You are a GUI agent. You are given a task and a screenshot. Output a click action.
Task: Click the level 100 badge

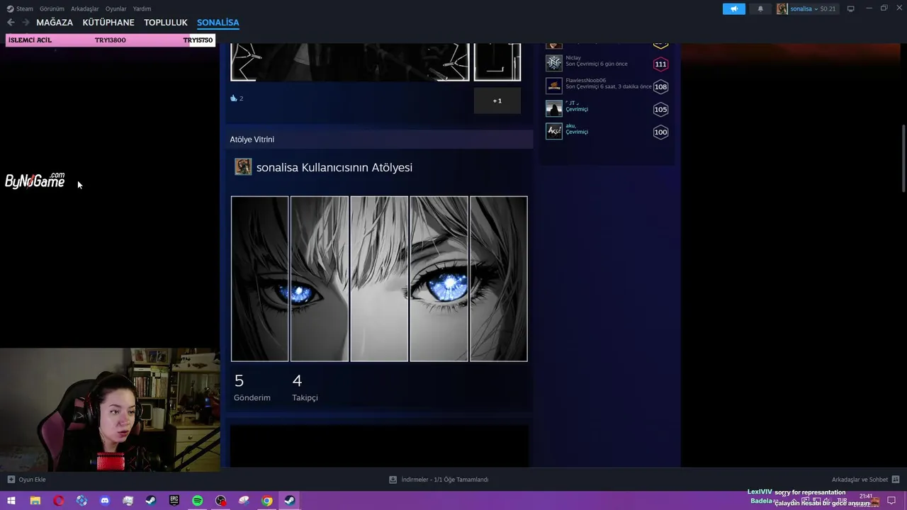(x=660, y=132)
